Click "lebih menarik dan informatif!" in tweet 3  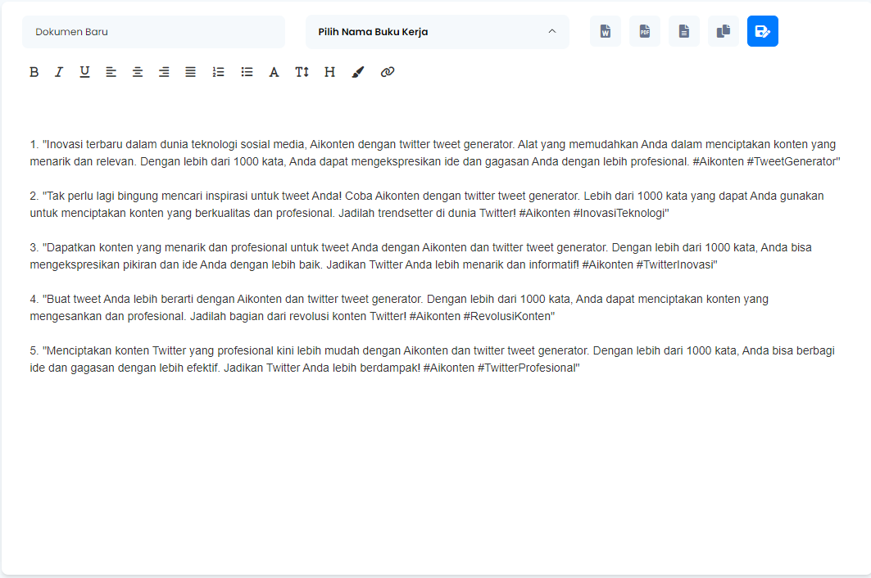[x=507, y=264]
